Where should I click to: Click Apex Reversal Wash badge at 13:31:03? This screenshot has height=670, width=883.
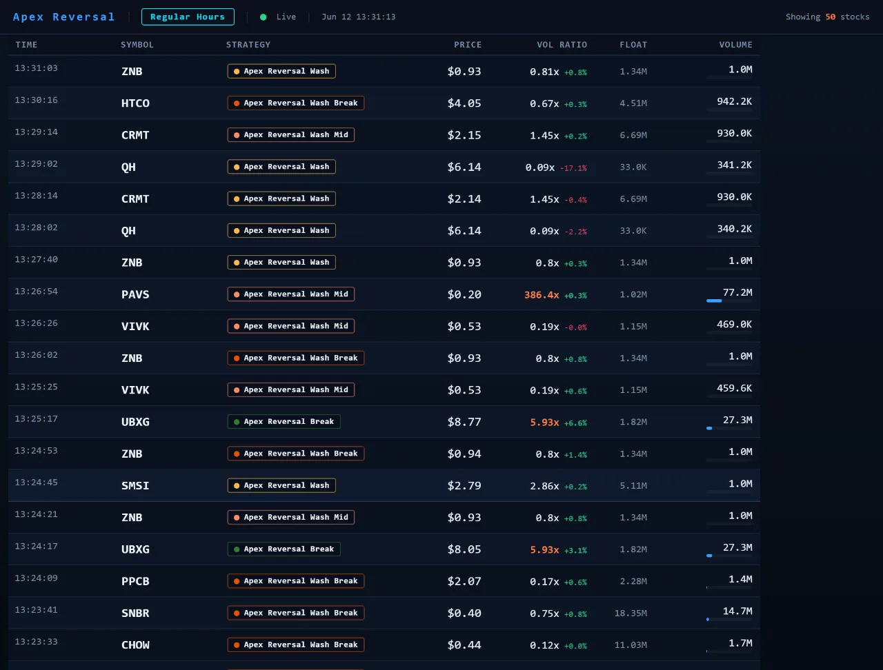click(281, 71)
